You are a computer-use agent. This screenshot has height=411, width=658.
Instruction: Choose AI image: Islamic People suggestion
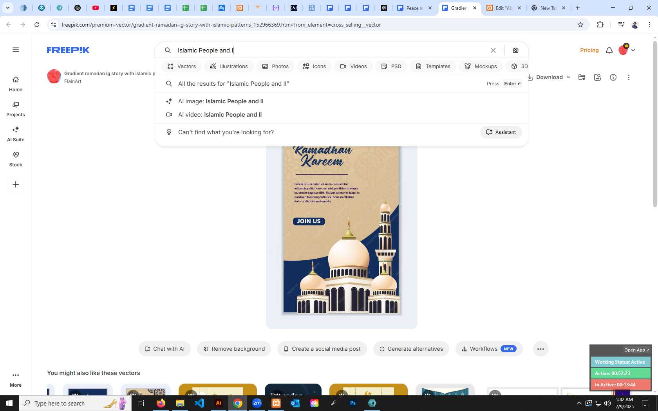pyautogui.click(x=342, y=101)
